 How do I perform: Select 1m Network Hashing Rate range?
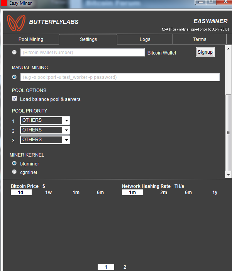pos(132,193)
